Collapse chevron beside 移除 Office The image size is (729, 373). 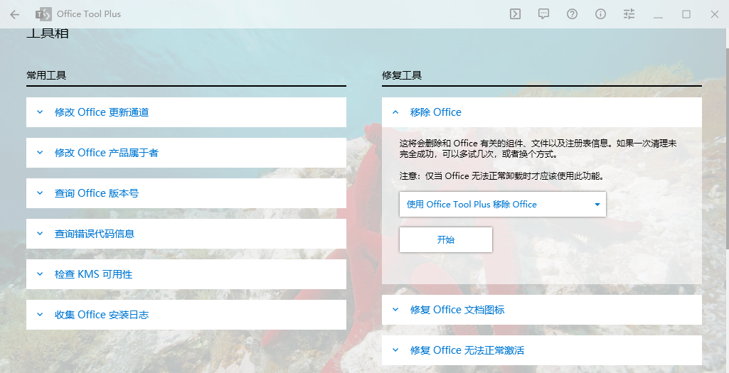click(395, 112)
